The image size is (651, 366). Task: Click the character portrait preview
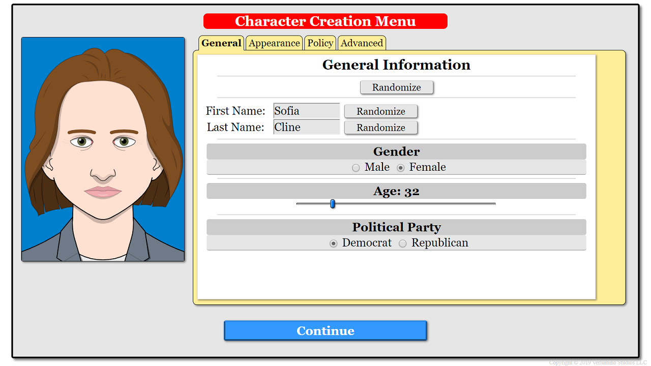tap(103, 148)
